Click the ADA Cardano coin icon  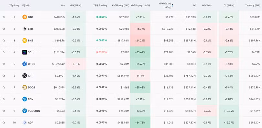tap(25, 123)
